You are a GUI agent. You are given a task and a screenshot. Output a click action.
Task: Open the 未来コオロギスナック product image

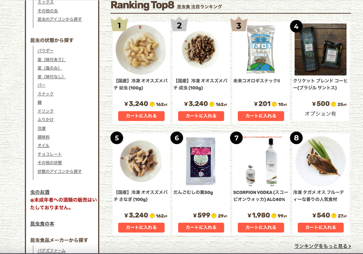[261, 49]
